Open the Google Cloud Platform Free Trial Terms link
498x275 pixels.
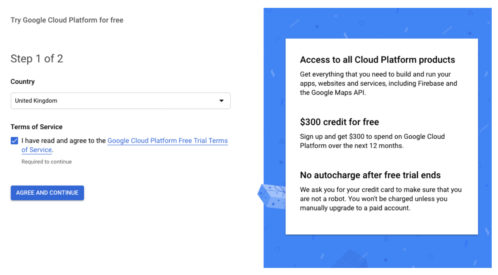168,141
